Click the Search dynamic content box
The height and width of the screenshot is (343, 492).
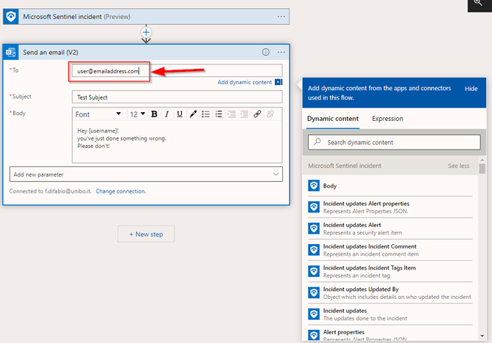[x=394, y=142]
